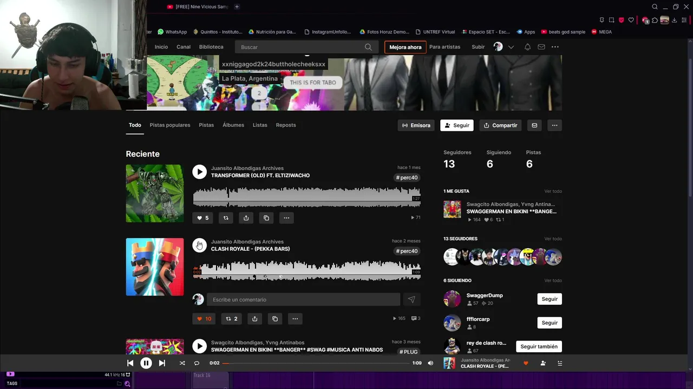Click the Compartir button
Viewport: 693px width, 389px height.
500,125
